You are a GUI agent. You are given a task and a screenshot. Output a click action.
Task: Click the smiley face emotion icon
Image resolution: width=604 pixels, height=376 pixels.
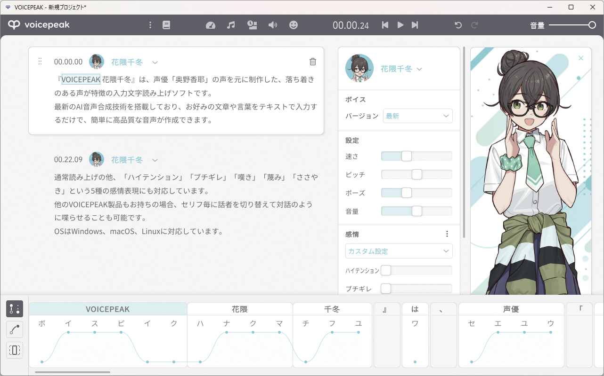(x=294, y=25)
